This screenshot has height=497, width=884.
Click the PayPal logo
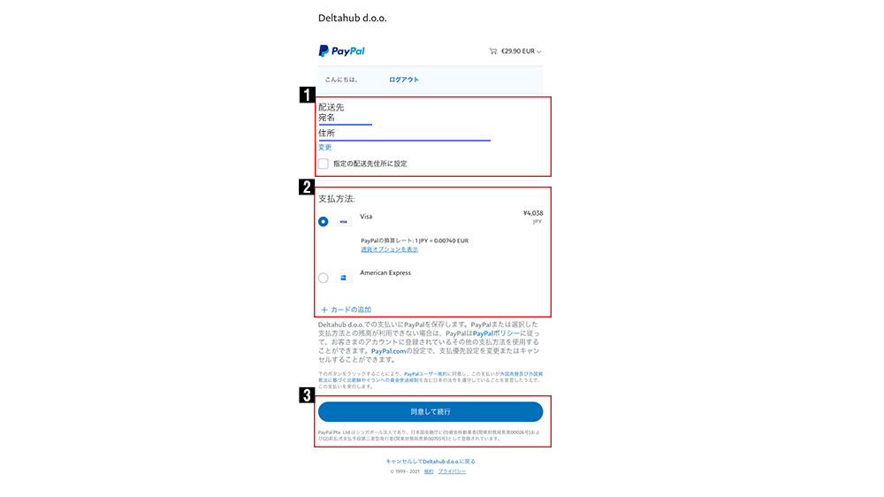pyautogui.click(x=341, y=50)
